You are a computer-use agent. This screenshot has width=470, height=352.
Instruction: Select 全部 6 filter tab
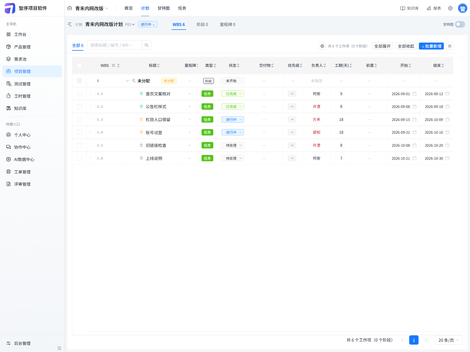pos(78,45)
